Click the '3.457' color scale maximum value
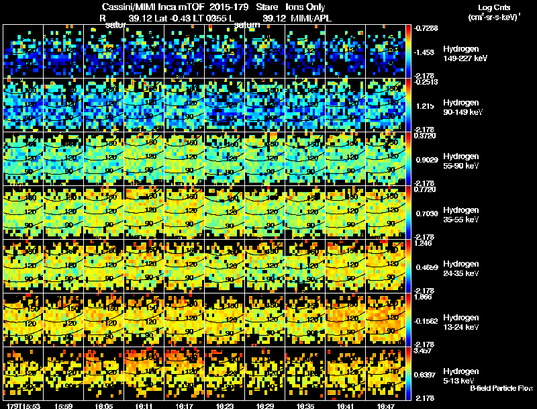This screenshot has height=409, width=537. point(423,351)
